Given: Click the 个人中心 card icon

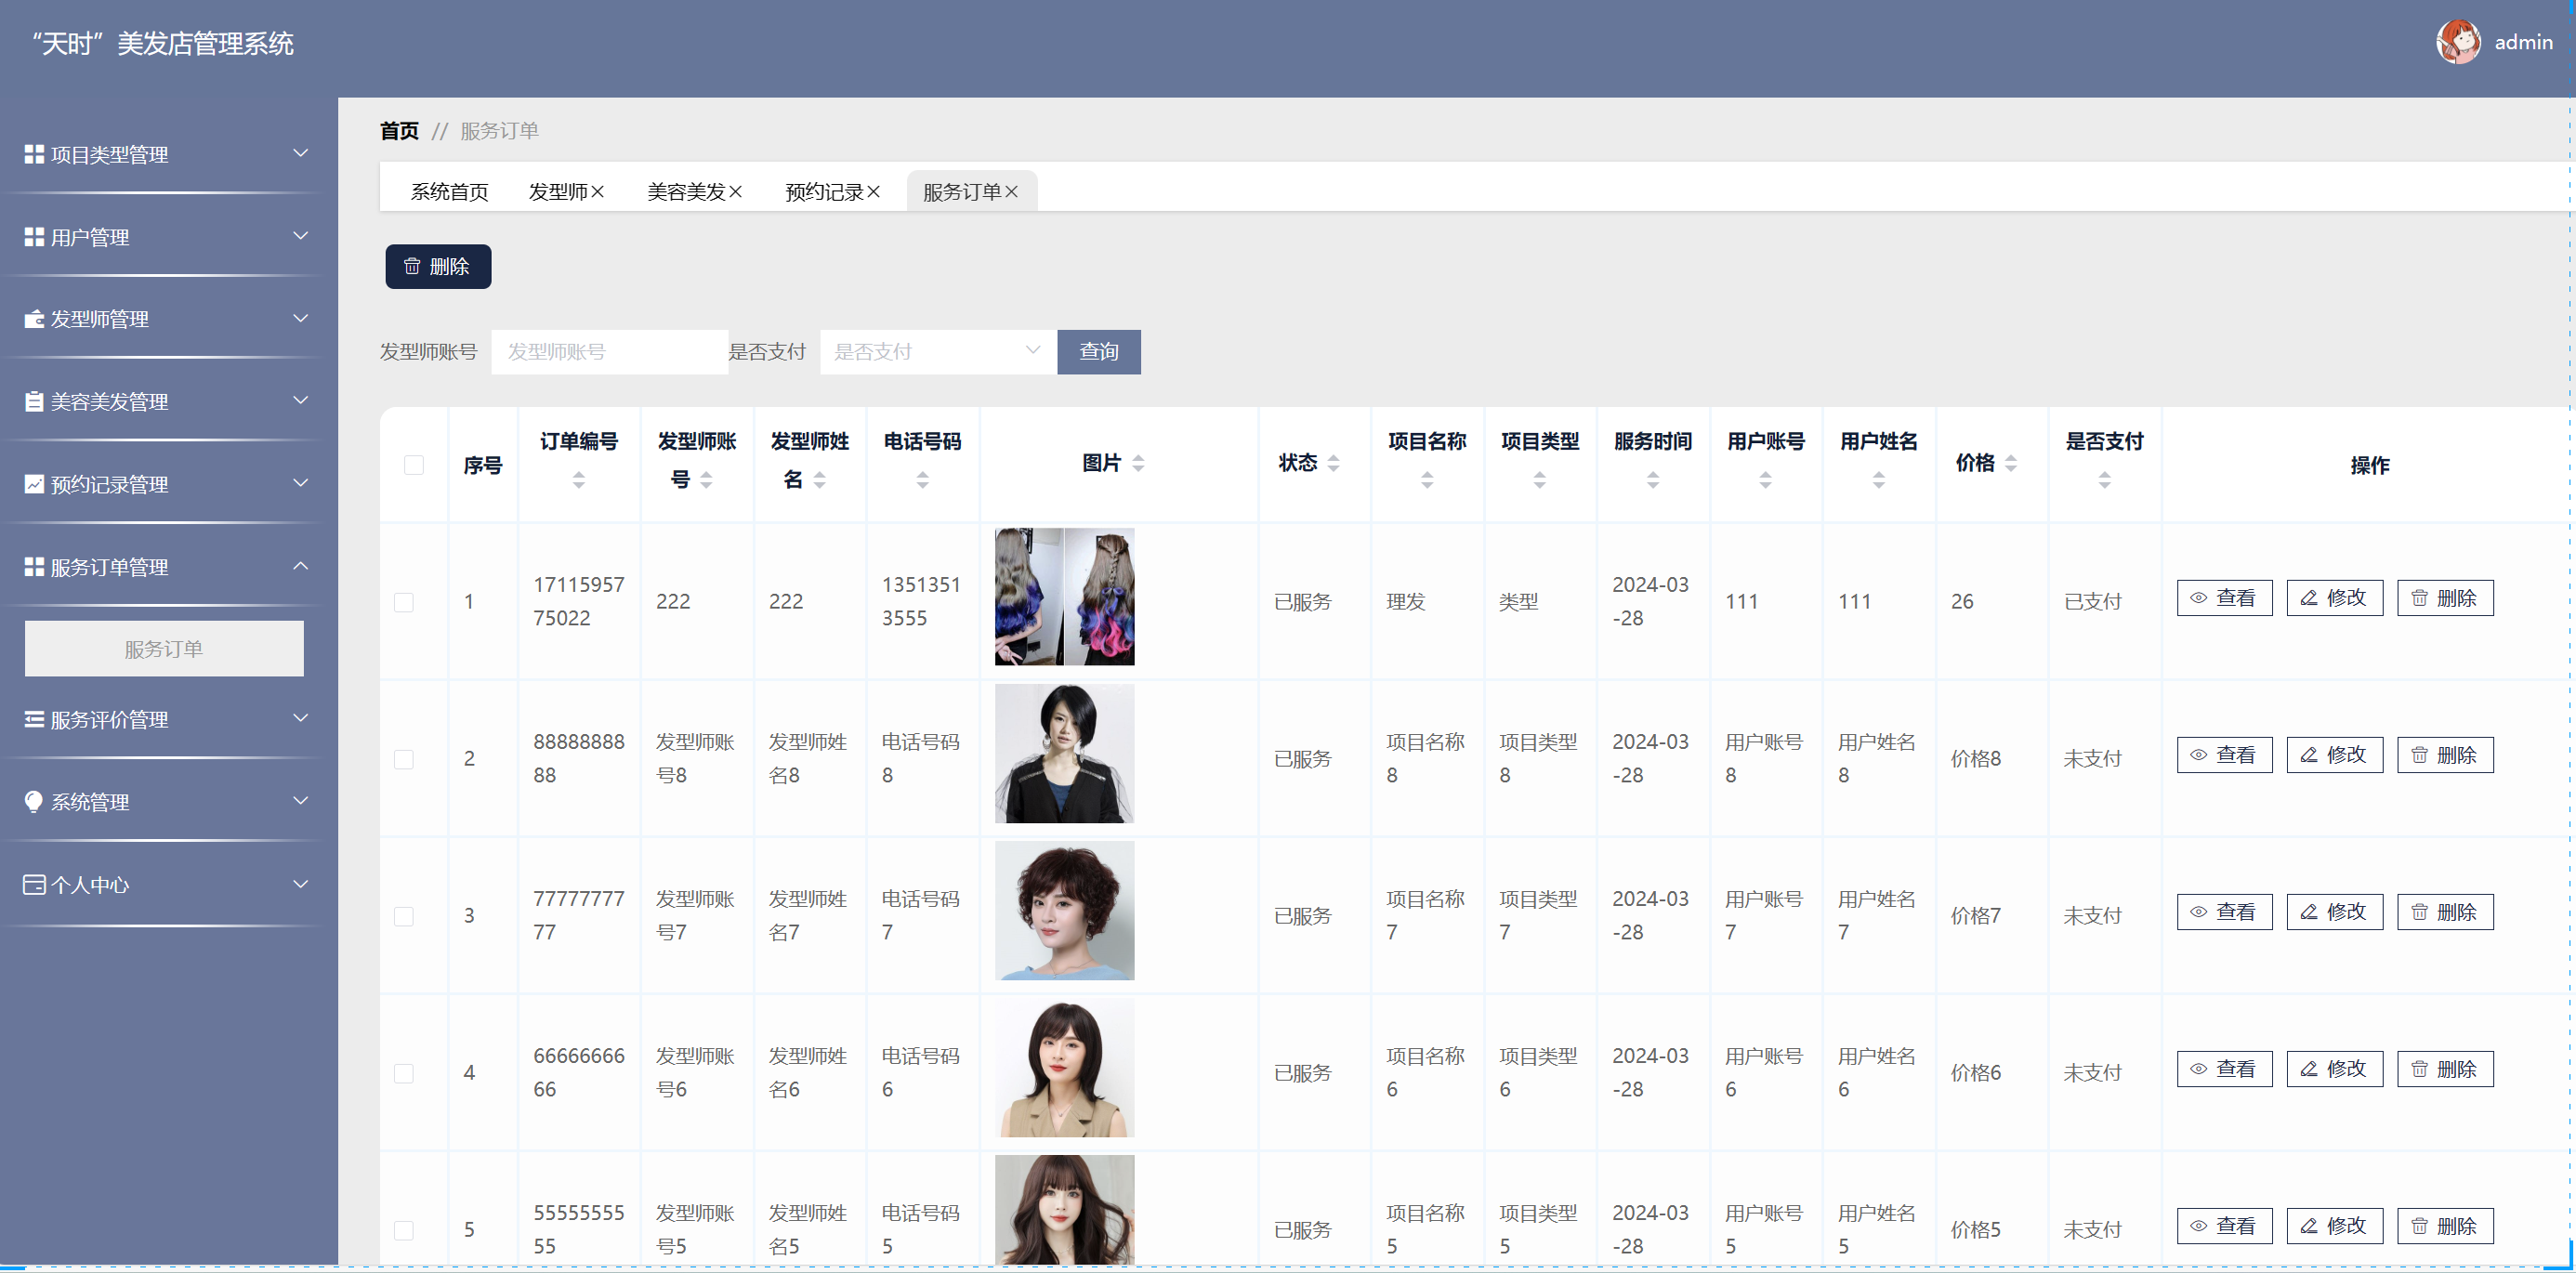Looking at the screenshot, I should (x=34, y=885).
